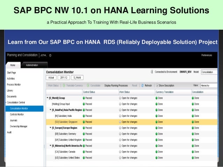The height and width of the screenshot is (167, 223).
Task: Open Journals in the sidebar
Action: (14, 120)
